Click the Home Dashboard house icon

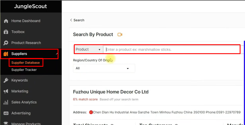(6, 21)
